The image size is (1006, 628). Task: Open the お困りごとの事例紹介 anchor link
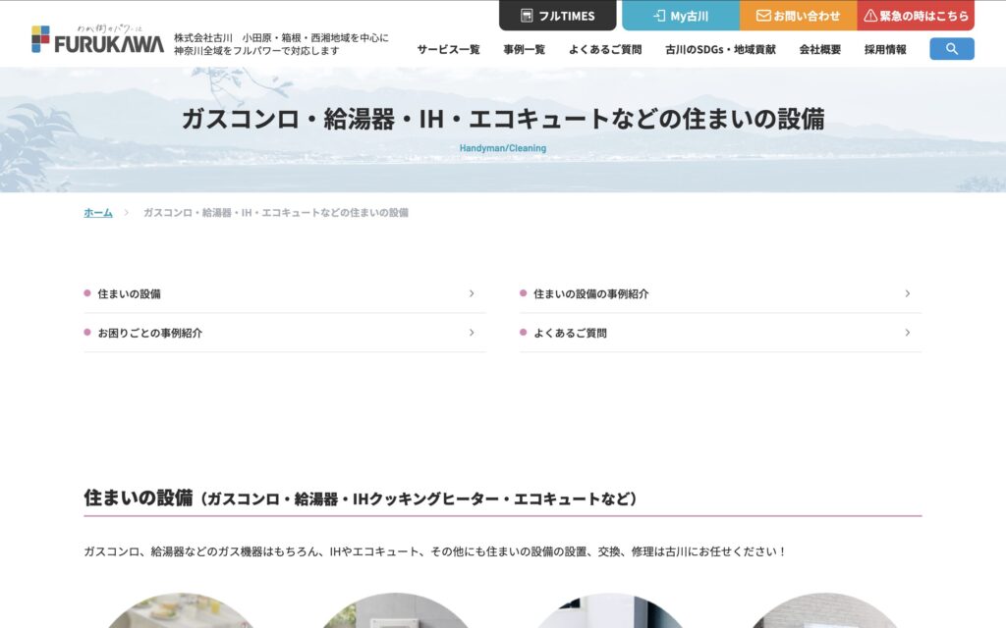149,333
